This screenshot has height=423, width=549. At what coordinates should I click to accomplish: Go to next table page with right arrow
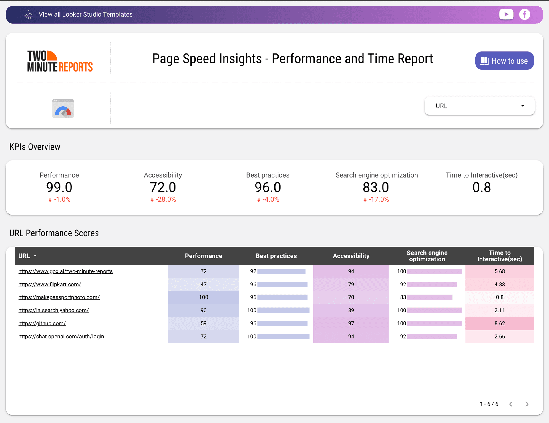[527, 404]
